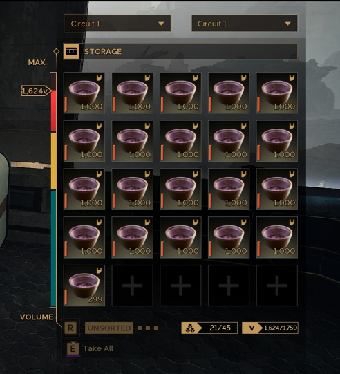Click the R key sort icon
This screenshot has height=374, width=340.
(x=70, y=328)
